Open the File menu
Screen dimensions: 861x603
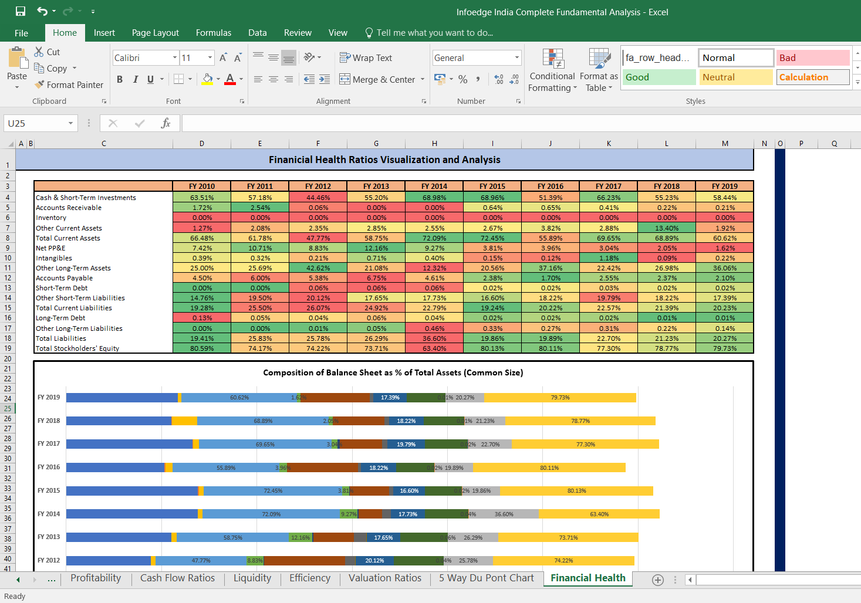(x=21, y=33)
